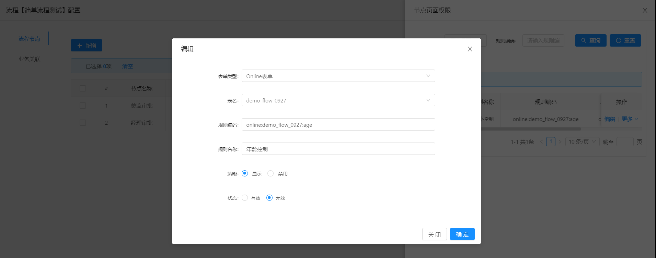This screenshot has width=656, height=258.
Task: Check the 总监审批 row checkbox
Action: pyautogui.click(x=83, y=106)
